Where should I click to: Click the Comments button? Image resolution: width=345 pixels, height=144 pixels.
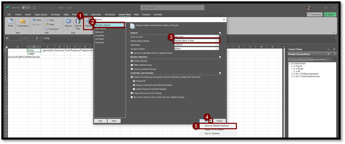pos(315,14)
